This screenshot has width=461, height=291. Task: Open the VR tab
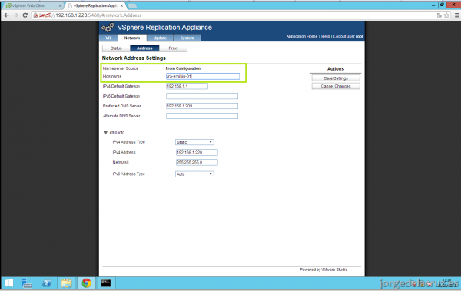tap(108, 38)
